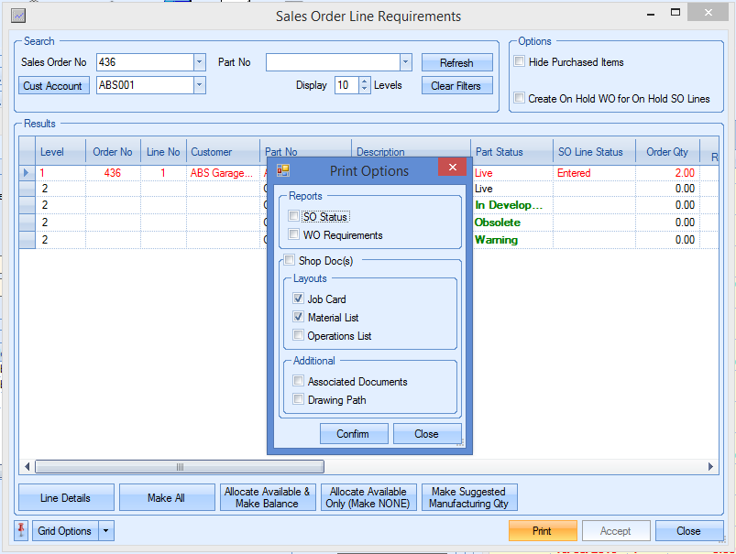Enable the SO Status report checkbox
The height and width of the screenshot is (554, 736).
[x=293, y=217]
